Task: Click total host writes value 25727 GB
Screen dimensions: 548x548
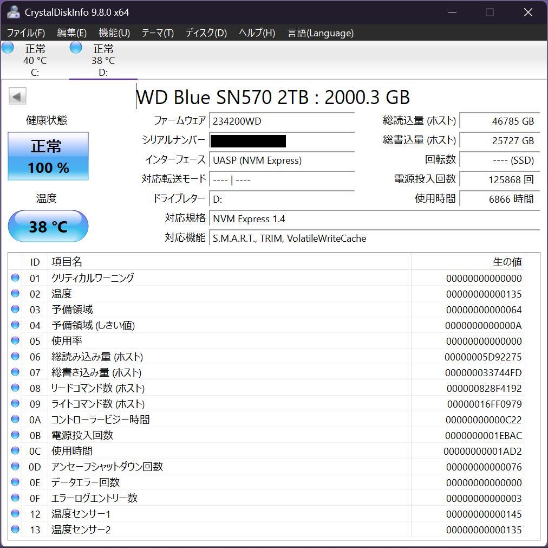Action: pyautogui.click(x=499, y=141)
